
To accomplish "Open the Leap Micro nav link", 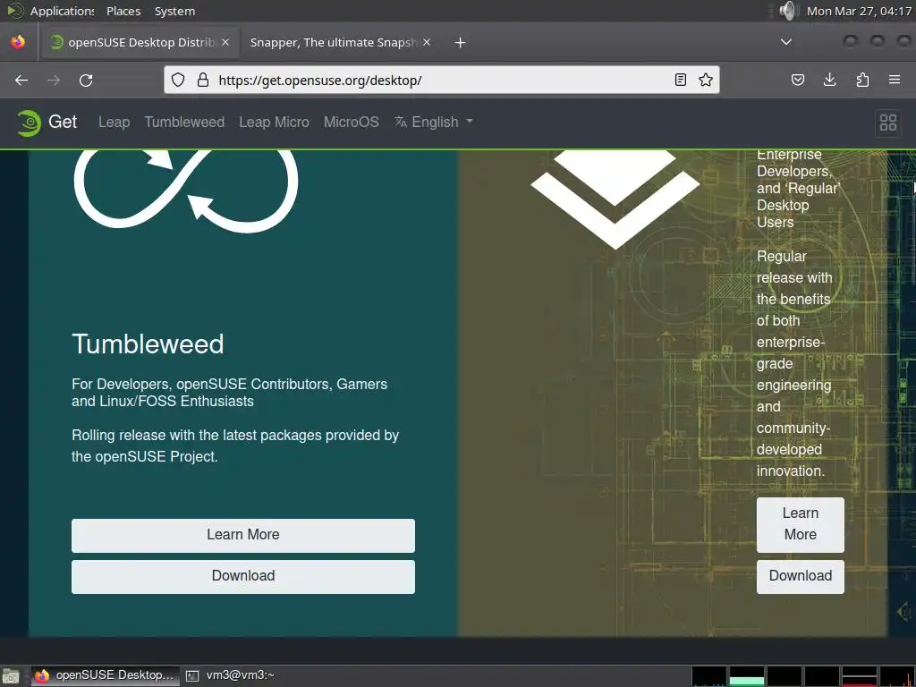I will coord(274,122).
